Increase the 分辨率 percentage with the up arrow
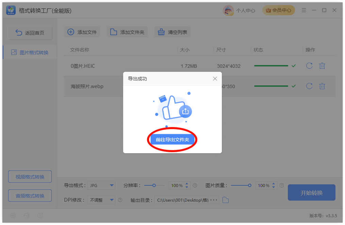 tap(187, 184)
